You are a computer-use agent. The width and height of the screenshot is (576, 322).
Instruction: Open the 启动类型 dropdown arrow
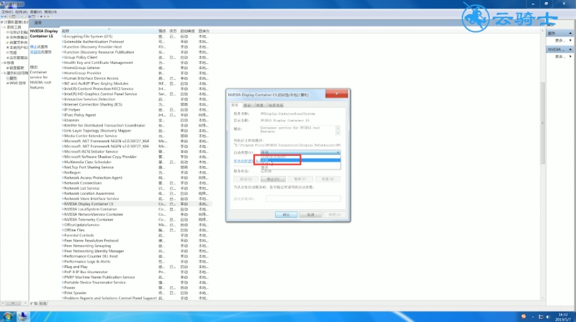click(338, 152)
